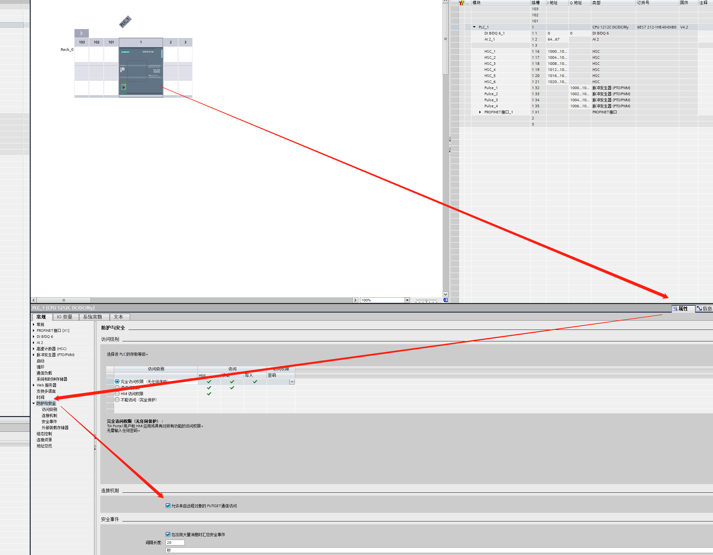Screen dimensions: 713x555
Task: Select 连接机制 in the left navigation tree
Action: point(49,415)
